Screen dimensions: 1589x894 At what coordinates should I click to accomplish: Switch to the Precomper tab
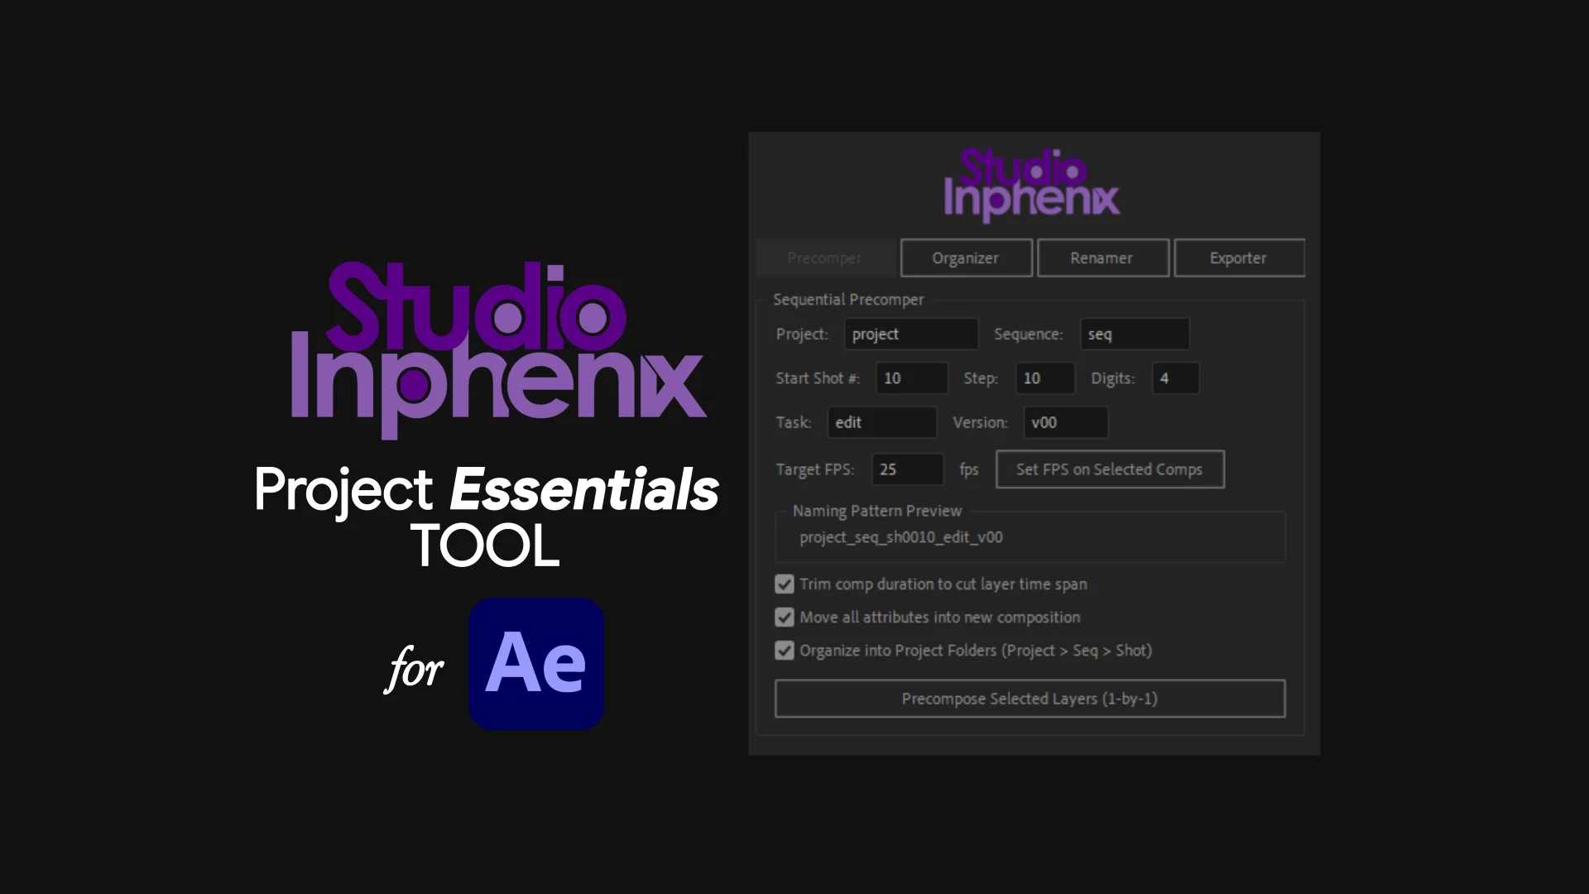825,258
